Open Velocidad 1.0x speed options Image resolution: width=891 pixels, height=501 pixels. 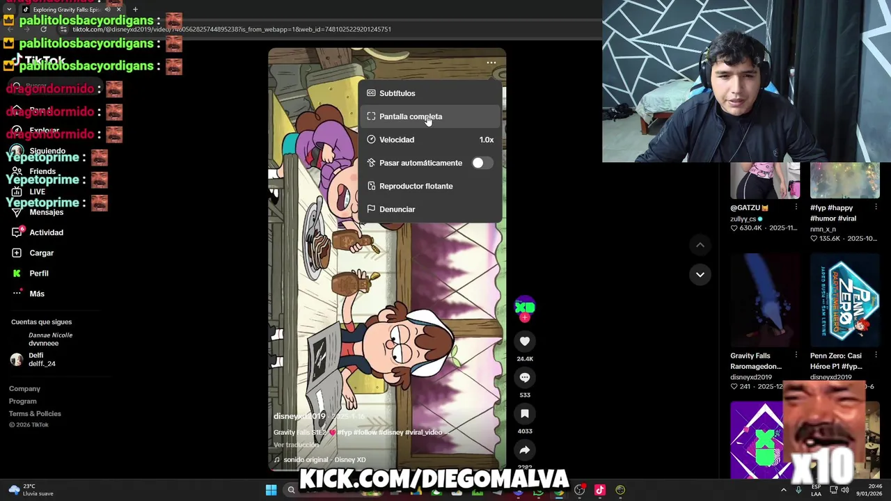coord(430,140)
